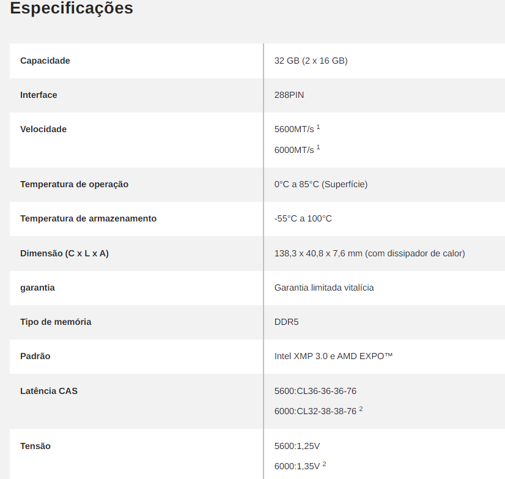This screenshot has width=505, height=479.
Task: Click the 0°C a 85°C (Superfície) value
Action: (321, 184)
